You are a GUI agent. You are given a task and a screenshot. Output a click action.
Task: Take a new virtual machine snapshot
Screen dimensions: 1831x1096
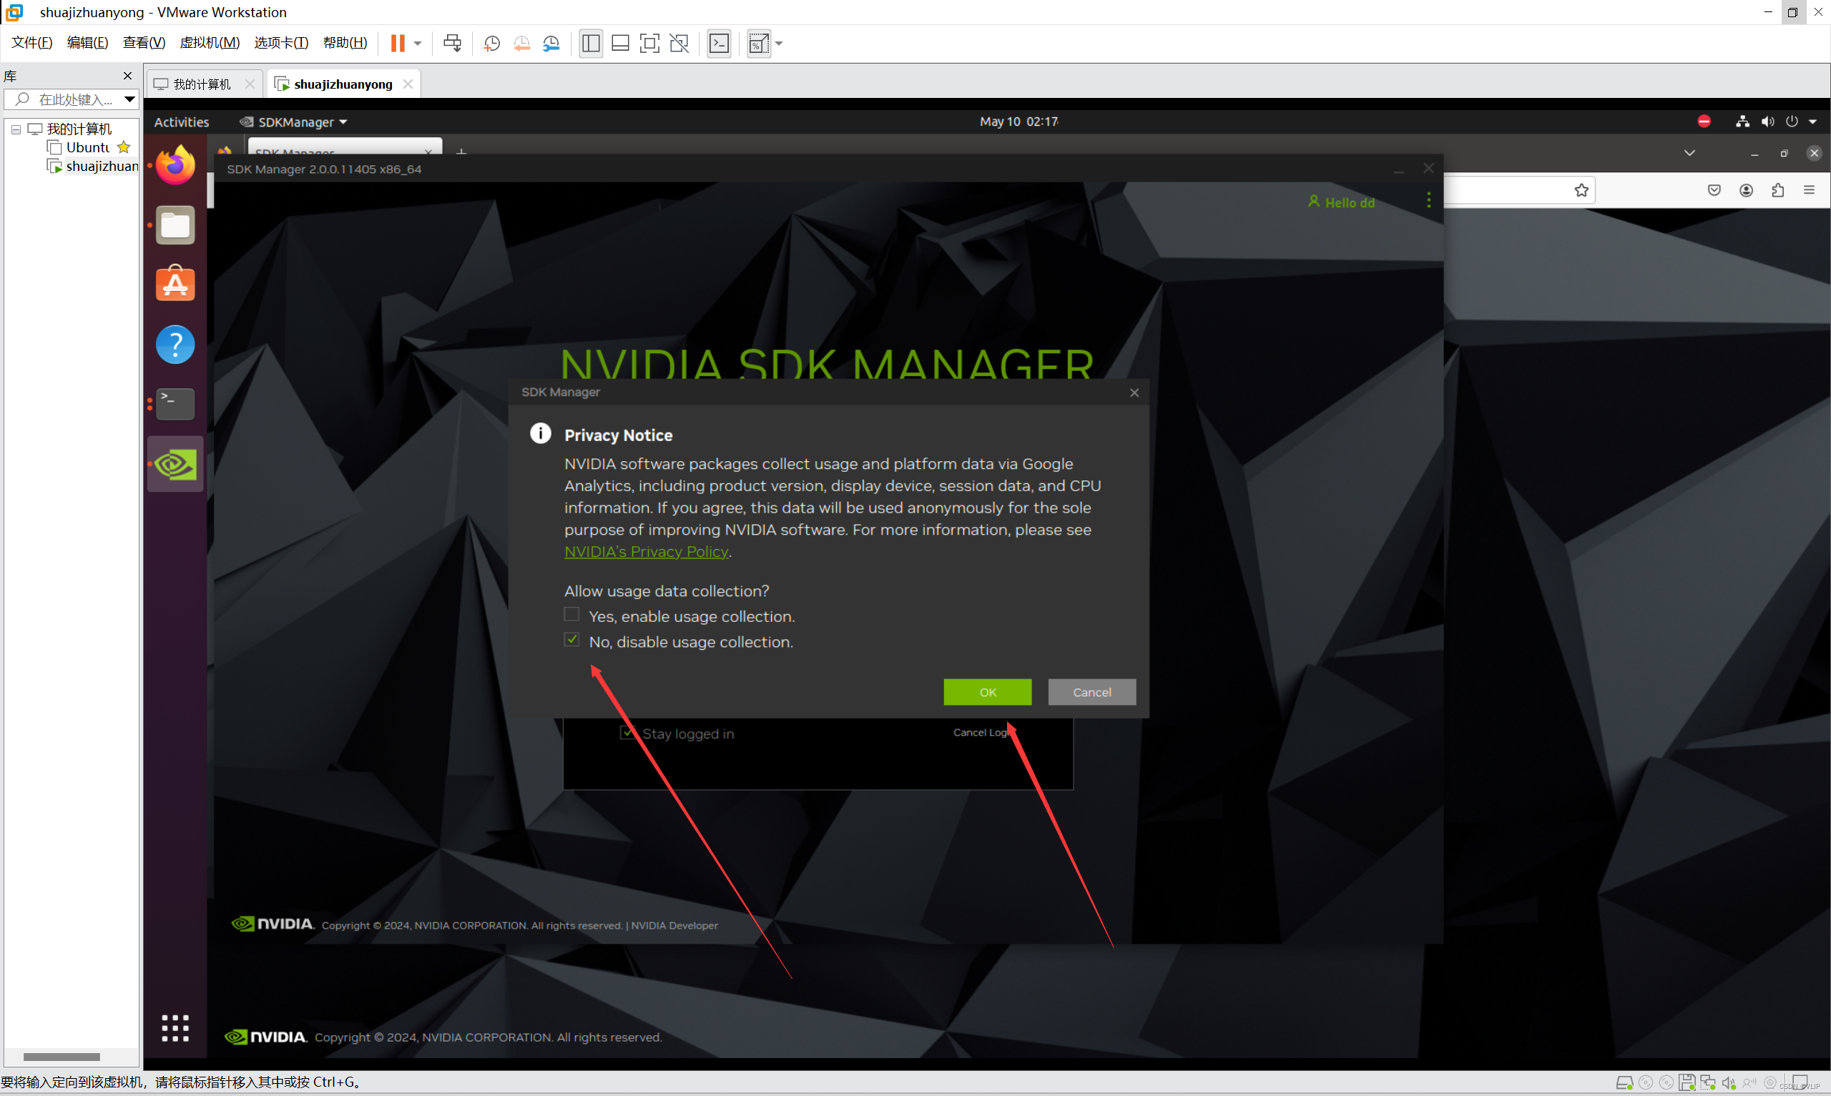[491, 43]
